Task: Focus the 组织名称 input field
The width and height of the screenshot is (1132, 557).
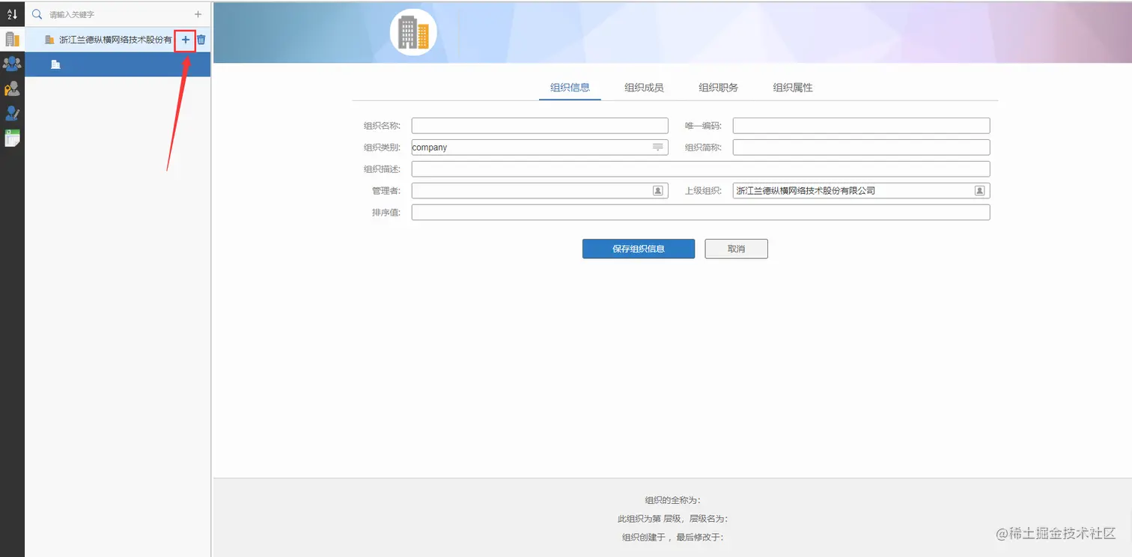Action: (539, 126)
